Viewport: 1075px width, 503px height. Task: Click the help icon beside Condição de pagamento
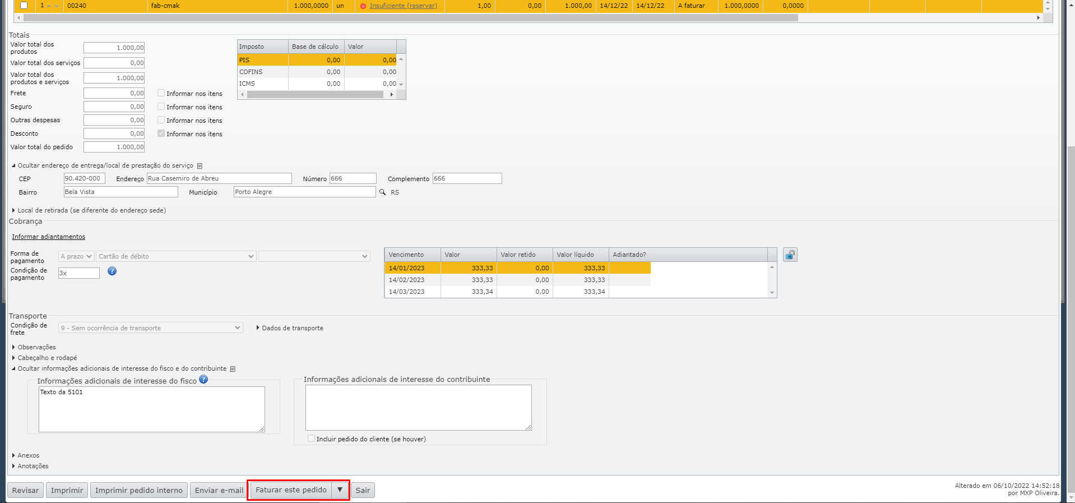(112, 271)
